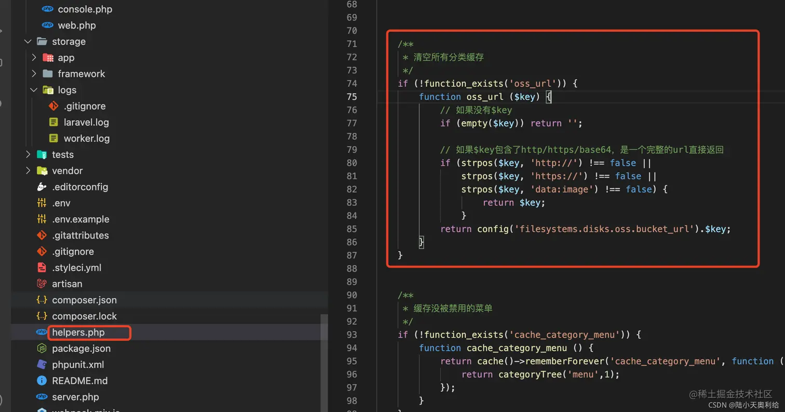Click the server.php PHP icon
The image size is (785, 412).
tap(42, 397)
